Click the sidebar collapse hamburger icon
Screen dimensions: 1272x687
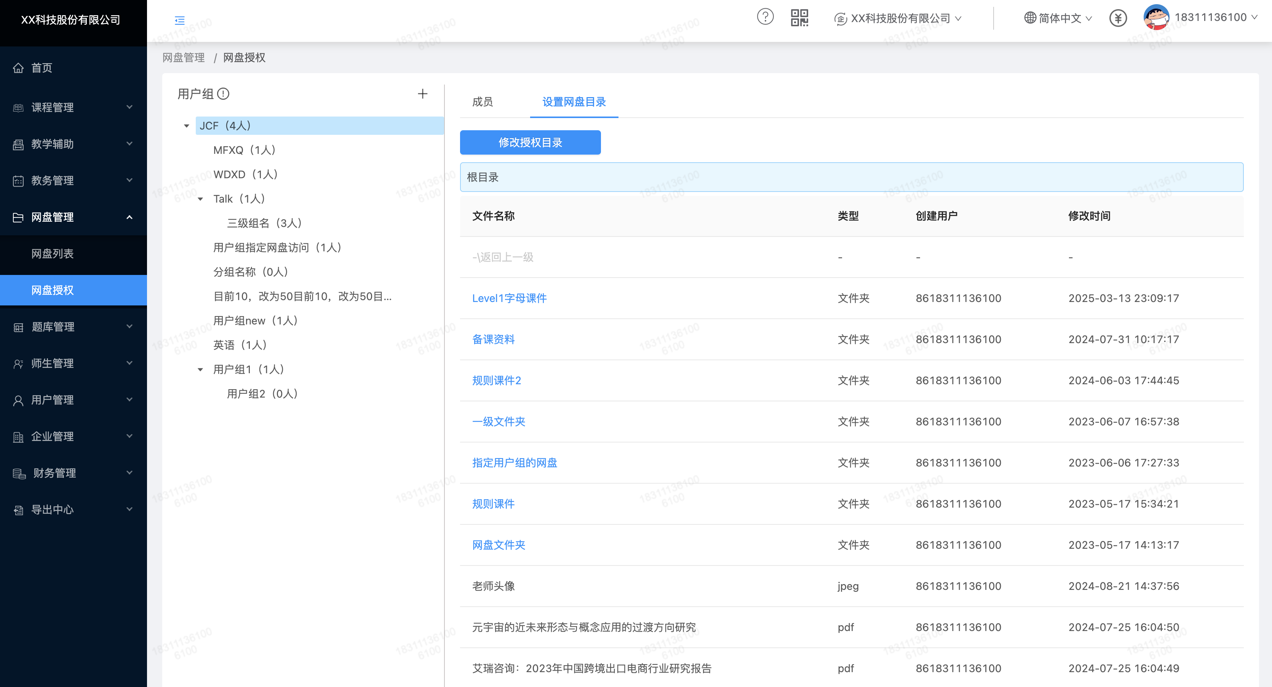[180, 20]
